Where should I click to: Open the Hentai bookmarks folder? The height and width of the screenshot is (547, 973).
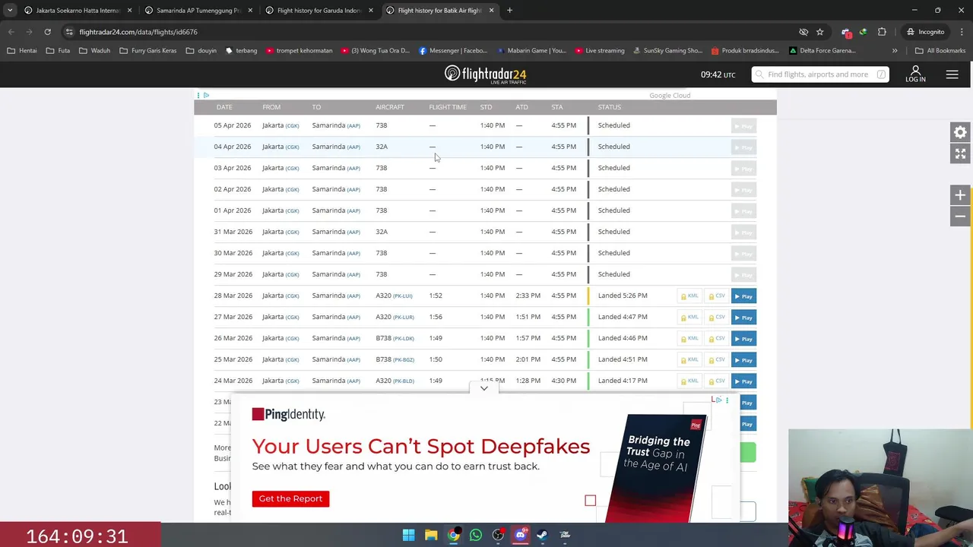(22, 51)
